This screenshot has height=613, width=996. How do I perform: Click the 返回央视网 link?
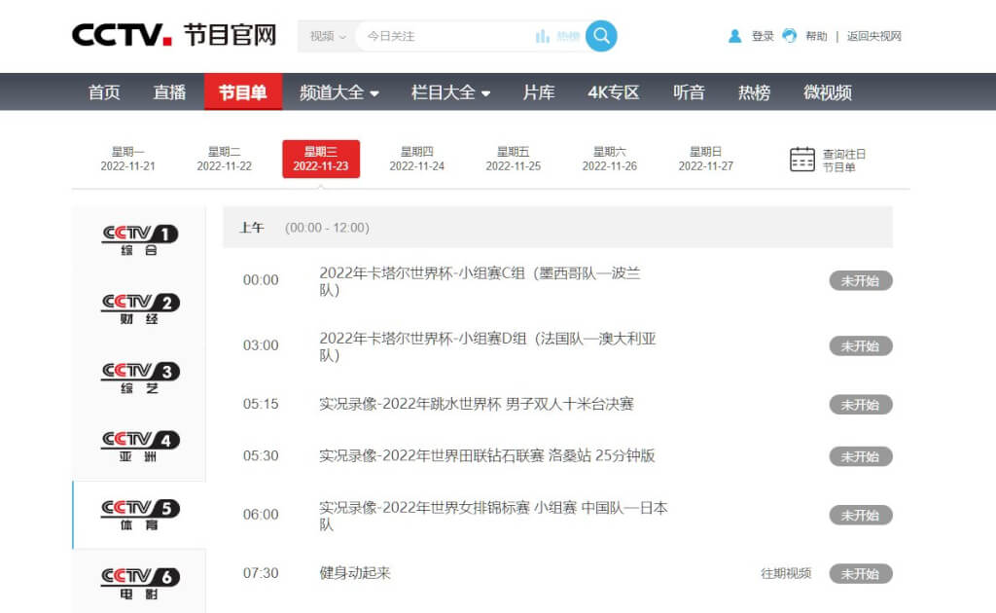pos(874,36)
